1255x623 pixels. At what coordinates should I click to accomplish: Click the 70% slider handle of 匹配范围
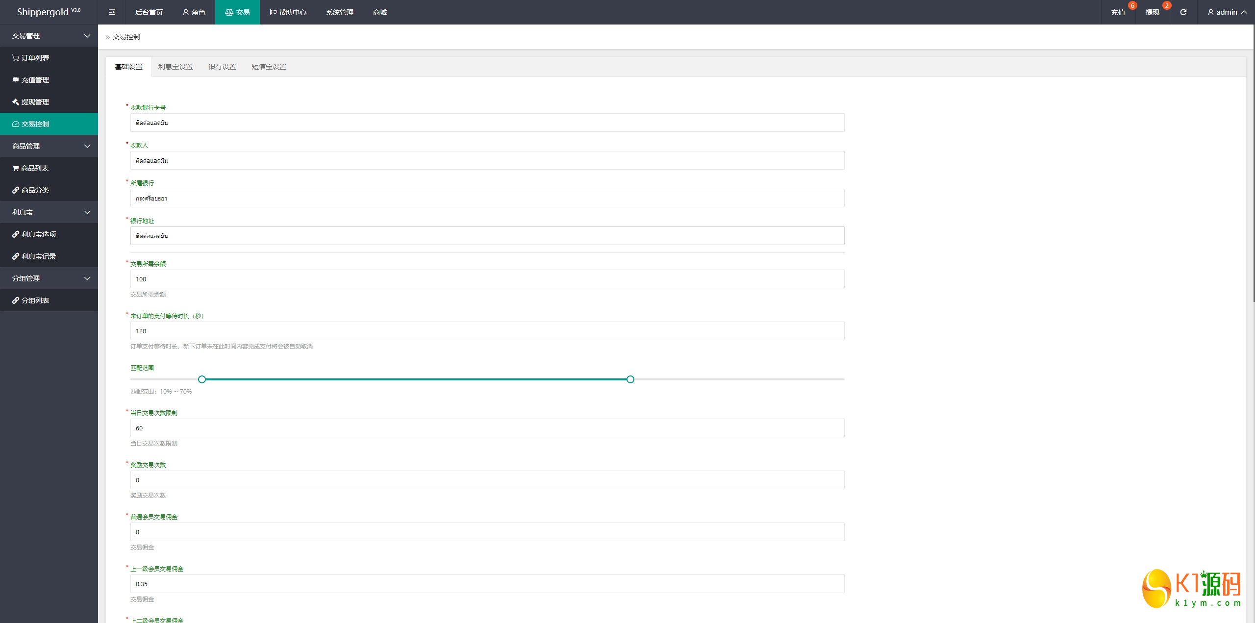[630, 379]
